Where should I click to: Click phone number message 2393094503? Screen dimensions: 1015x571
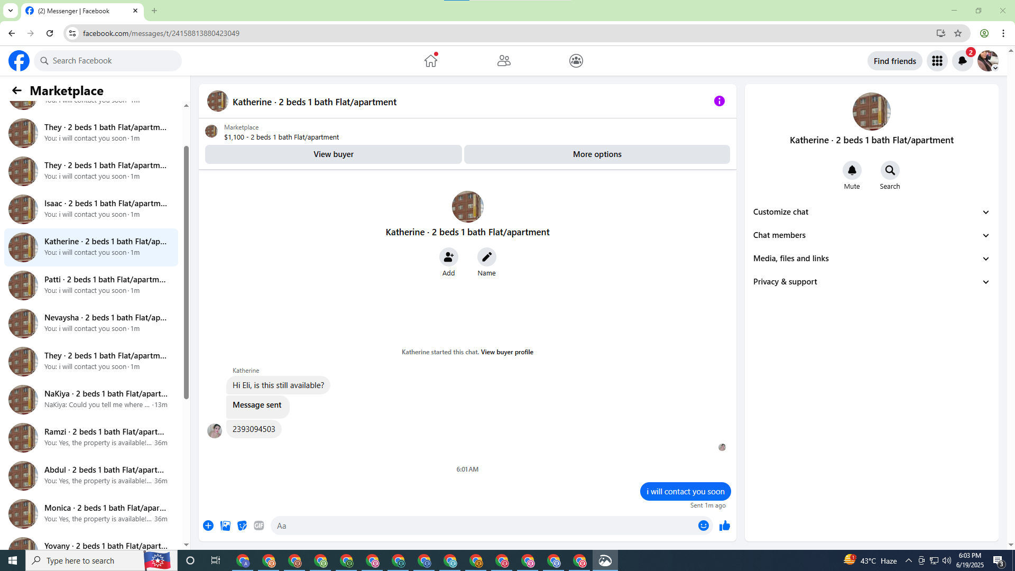[254, 429]
